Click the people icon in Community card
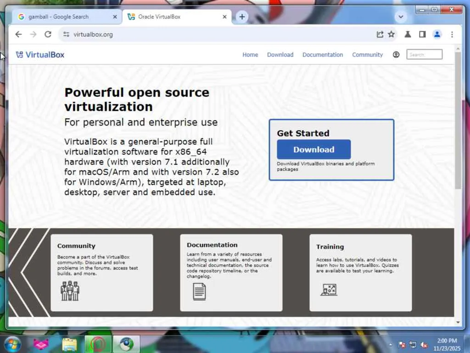The height and width of the screenshot is (353, 470). pyautogui.click(x=70, y=290)
